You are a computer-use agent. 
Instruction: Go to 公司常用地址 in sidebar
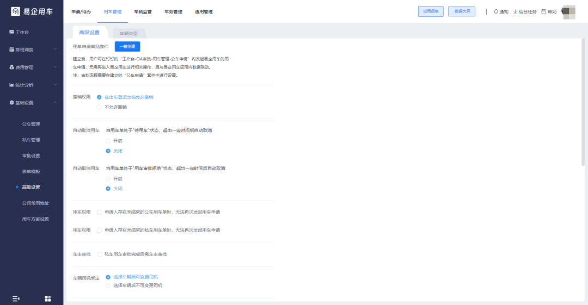(x=35, y=203)
